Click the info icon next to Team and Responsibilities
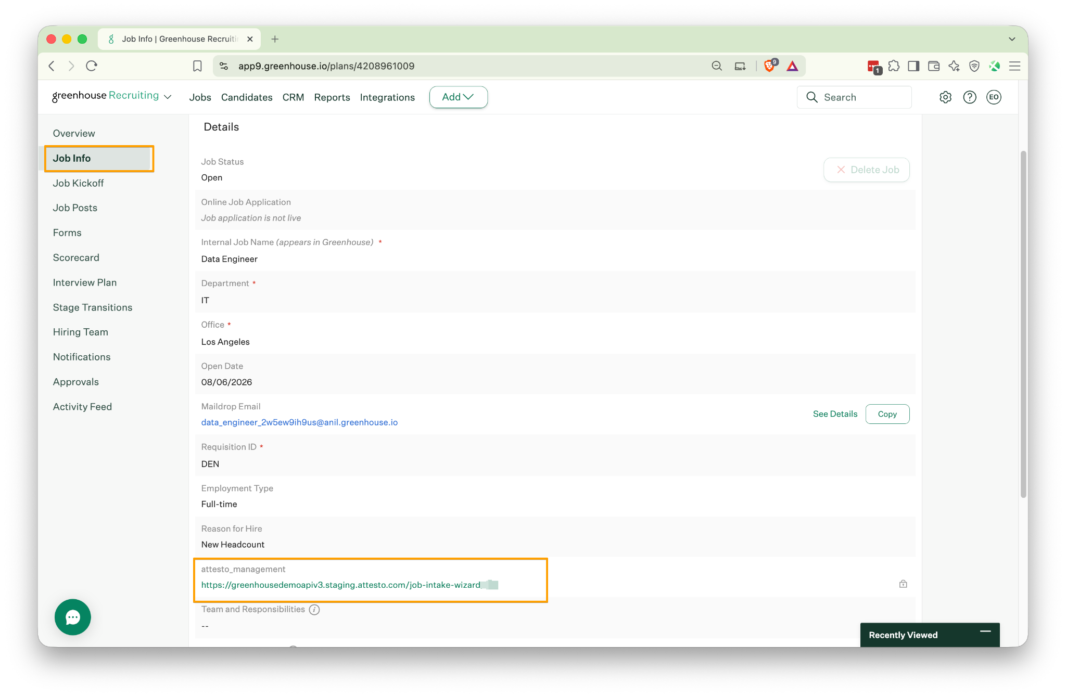Viewport: 1066px width, 697px height. 314,610
